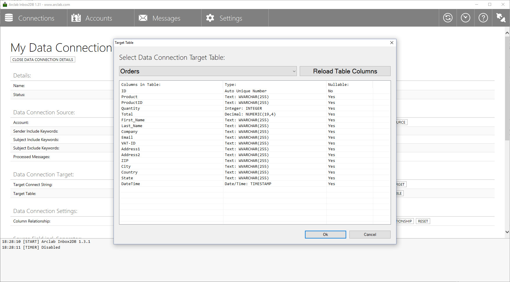This screenshot has width=510, height=282.
Task: Select the Quantity column row
Action: [255, 108]
